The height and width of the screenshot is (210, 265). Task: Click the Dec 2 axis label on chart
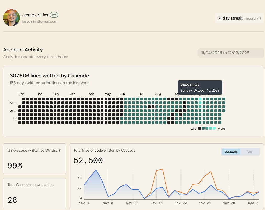pos(253,203)
